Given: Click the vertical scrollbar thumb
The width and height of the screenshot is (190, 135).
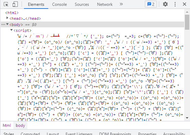Looking at the screenshot, I should (187, 22).
